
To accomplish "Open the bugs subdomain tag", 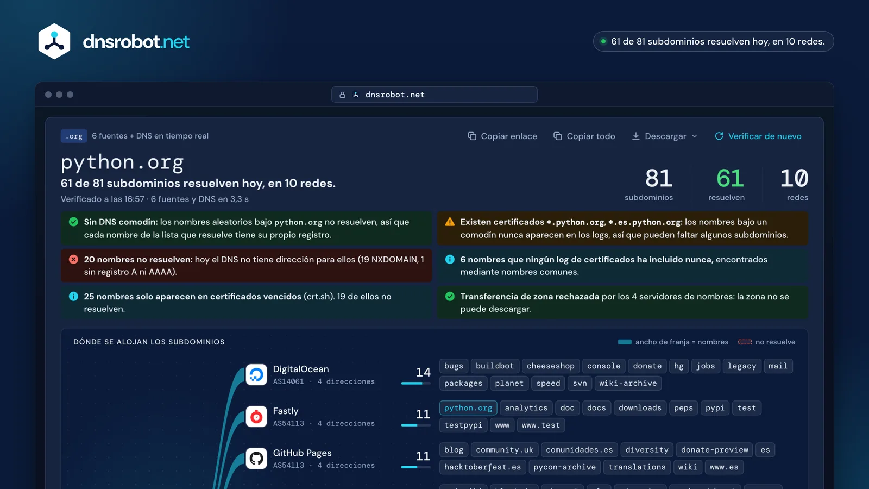I will tap(454, 366).
